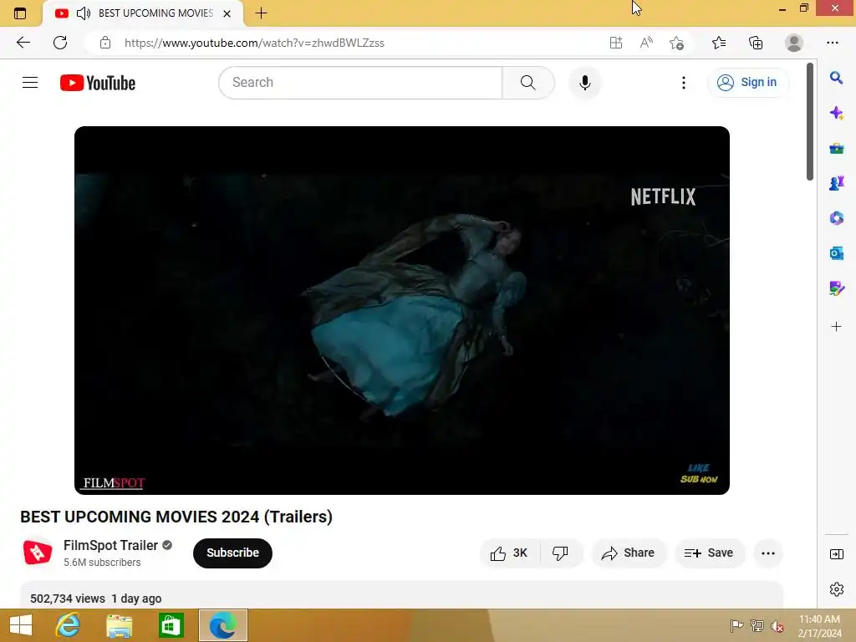Open the Favorites list
The width and height of the screenshot is (856, 642).
point(719,43)
